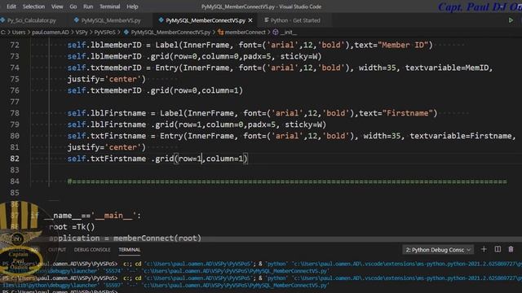Split the terminal panel

point(498,250)
